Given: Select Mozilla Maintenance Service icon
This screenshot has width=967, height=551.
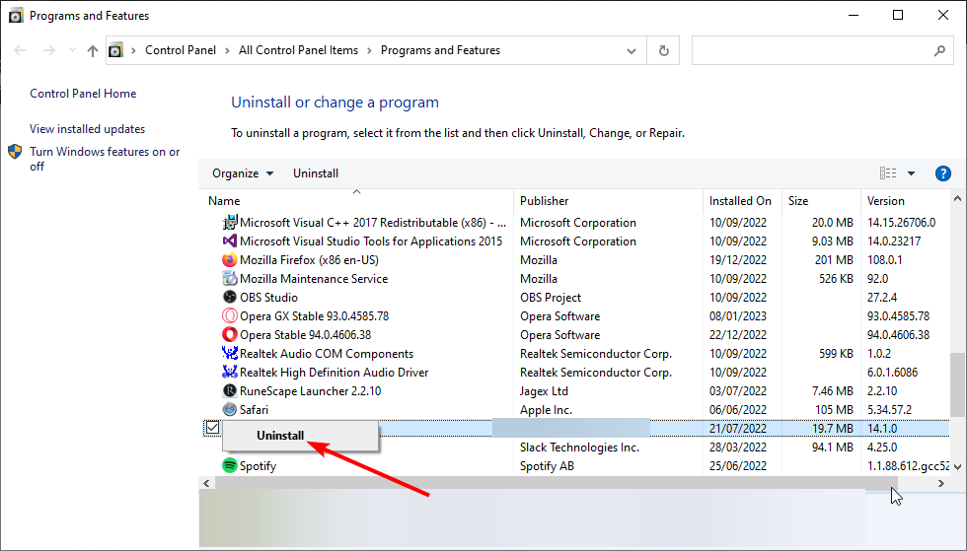Looking at the screenshot, I should point(229,279).
